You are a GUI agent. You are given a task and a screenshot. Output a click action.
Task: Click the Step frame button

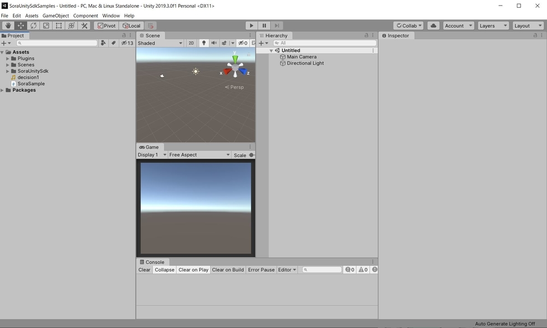coord(277,26)
